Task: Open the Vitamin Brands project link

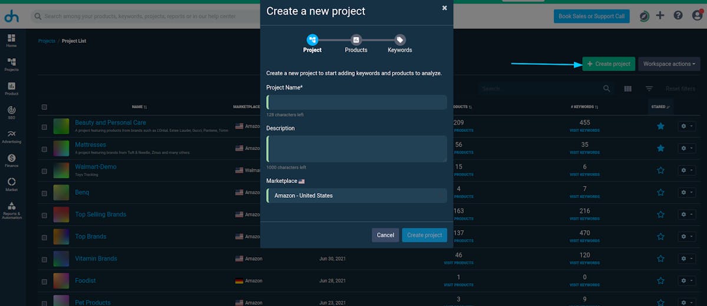Action: pos(96,258)
